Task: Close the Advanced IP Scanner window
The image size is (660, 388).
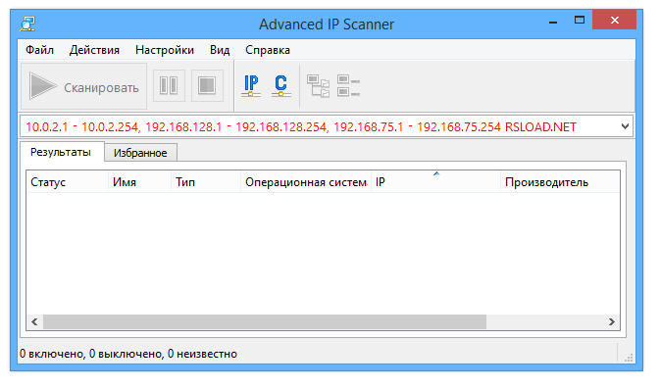Action: pyautogui.click(x=614, y=20)
